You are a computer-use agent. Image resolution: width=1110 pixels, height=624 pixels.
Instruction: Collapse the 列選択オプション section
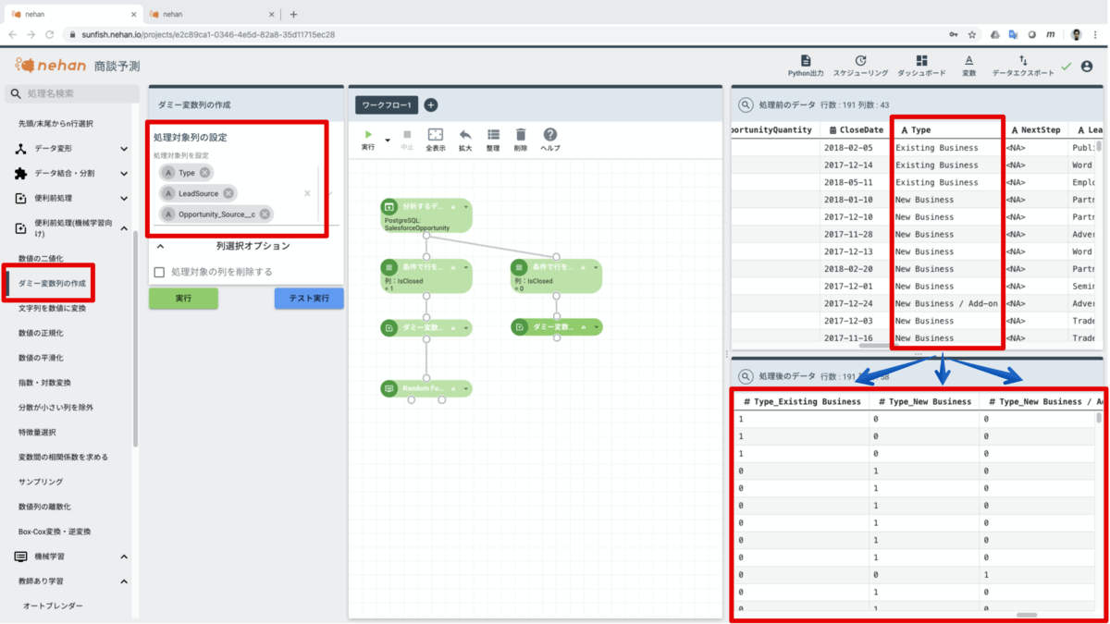click(x=160, y=246)
